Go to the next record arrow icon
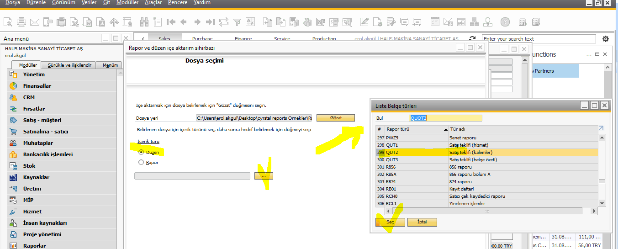This screenshot has width=618, height=249. tap(197, 21)
